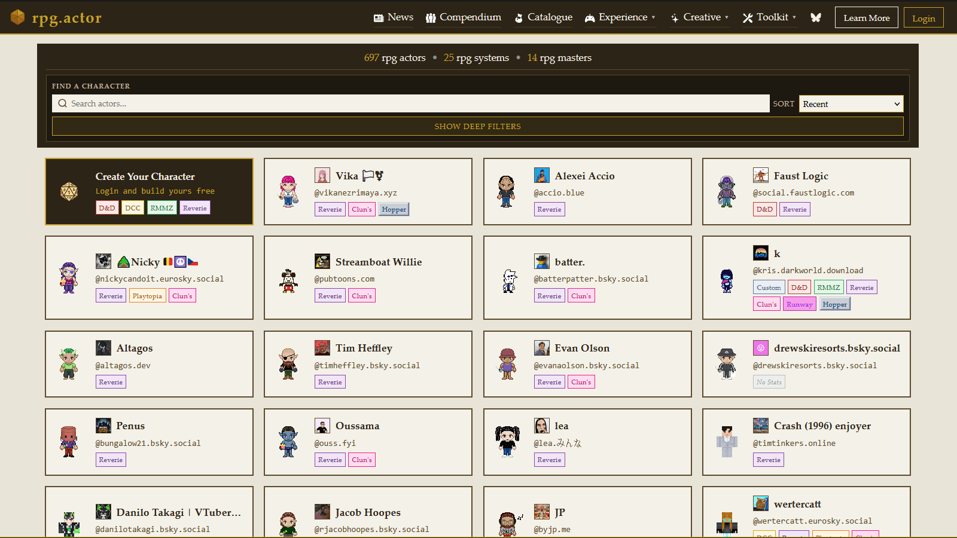Image resolution: width=957 pixels, height=538 pixels.
Task: Click lea's pigtailed pixel sprite
Action: coord(507,441)
